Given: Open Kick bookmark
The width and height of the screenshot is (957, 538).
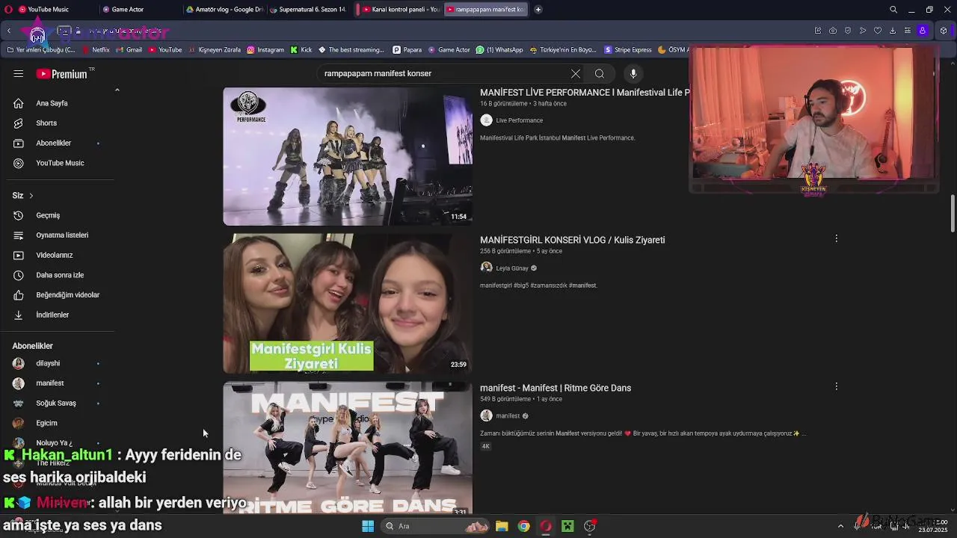Looking at the screenshot, I should [x=301, y=50].
